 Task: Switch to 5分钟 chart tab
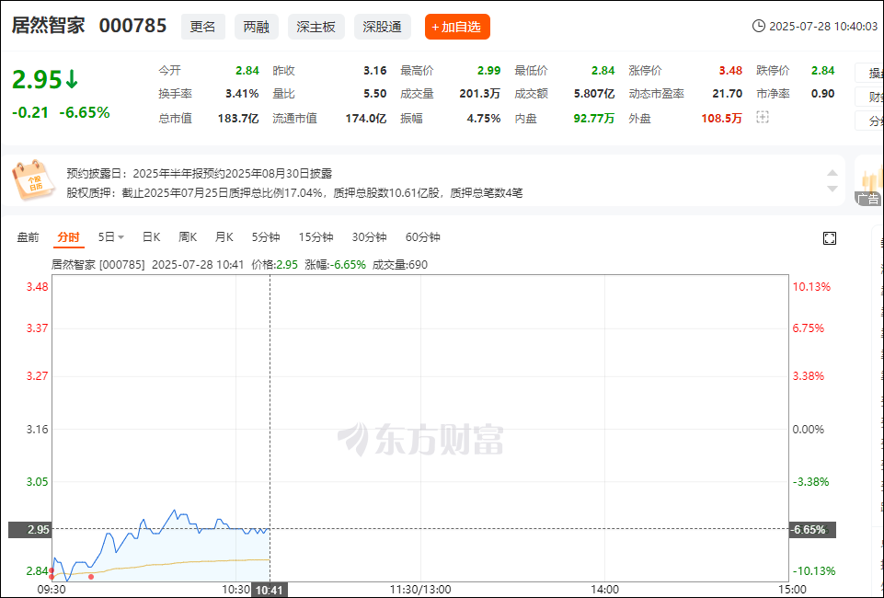pyautogui.click(x=266, y=237)
